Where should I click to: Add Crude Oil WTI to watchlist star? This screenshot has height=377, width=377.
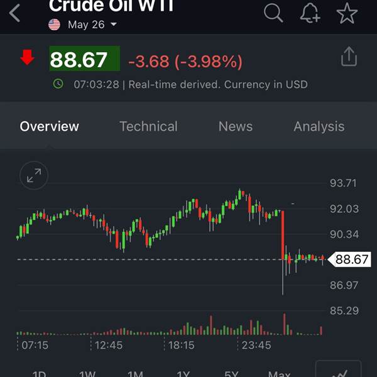click(347, 13)
